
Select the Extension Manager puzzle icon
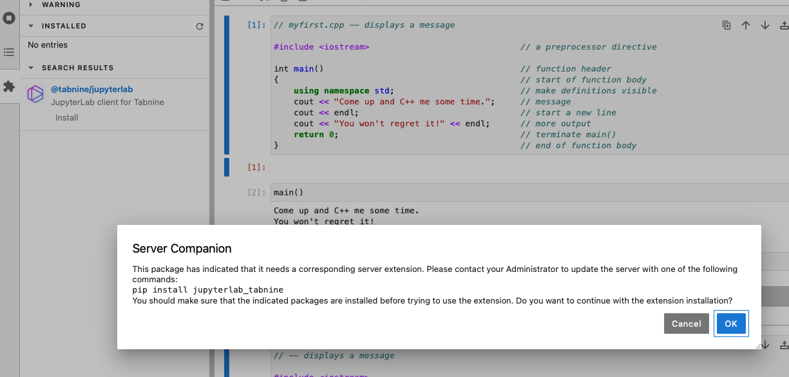click(x=9, y=86)
